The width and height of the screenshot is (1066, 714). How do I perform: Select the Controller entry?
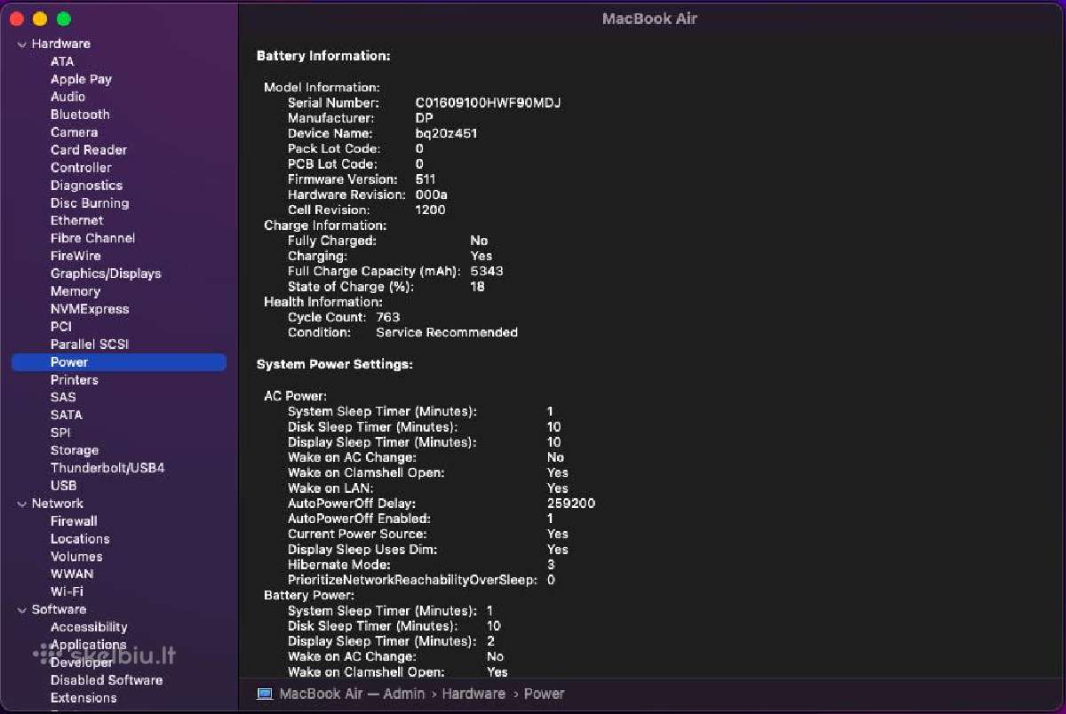pos(81,168)
